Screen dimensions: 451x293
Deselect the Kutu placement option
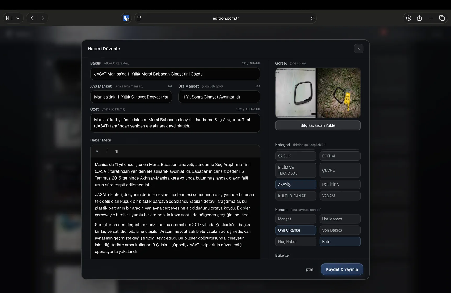(x=340, y=242)
